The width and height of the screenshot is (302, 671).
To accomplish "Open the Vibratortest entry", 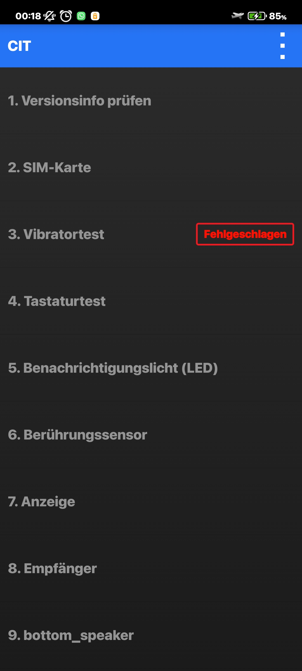I will pyautogui.click(x=151, y=234).
